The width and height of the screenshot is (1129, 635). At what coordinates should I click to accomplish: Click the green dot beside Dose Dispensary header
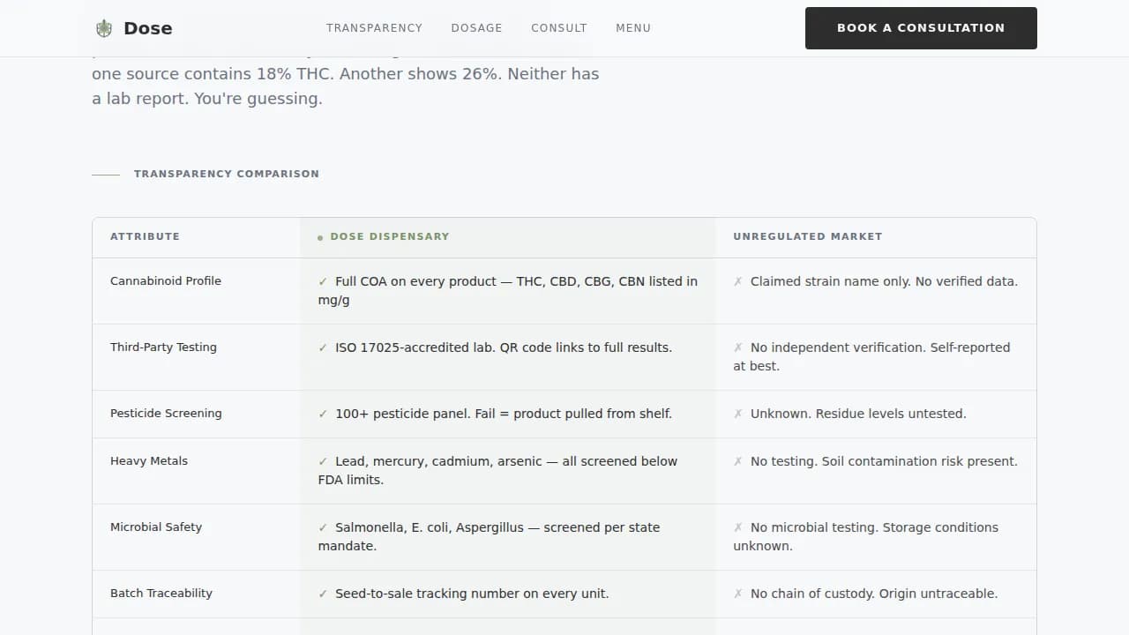[320, 237]
